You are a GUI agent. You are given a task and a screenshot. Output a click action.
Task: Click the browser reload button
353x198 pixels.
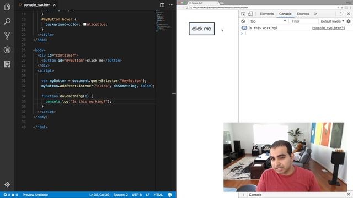click(x=187, y=8)
